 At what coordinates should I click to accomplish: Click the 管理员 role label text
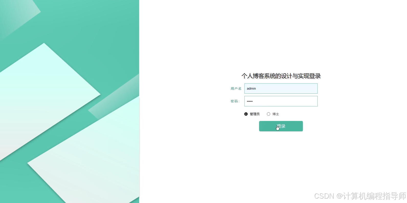[255, 114]
